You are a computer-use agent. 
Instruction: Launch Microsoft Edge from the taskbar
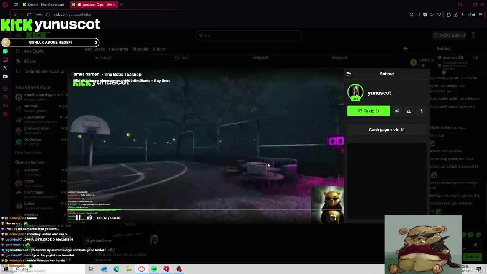pyautogui.click(x=116, y=269)
